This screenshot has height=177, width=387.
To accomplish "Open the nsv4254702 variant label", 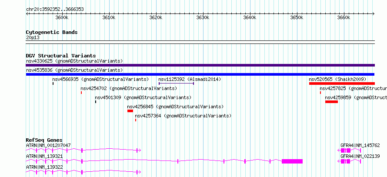I will [x=129, y=88].
